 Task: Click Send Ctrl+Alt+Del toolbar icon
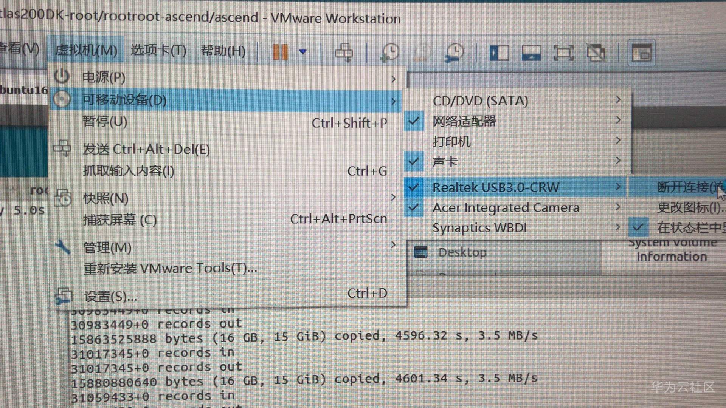pyautogui.click(x=344, y=52)
